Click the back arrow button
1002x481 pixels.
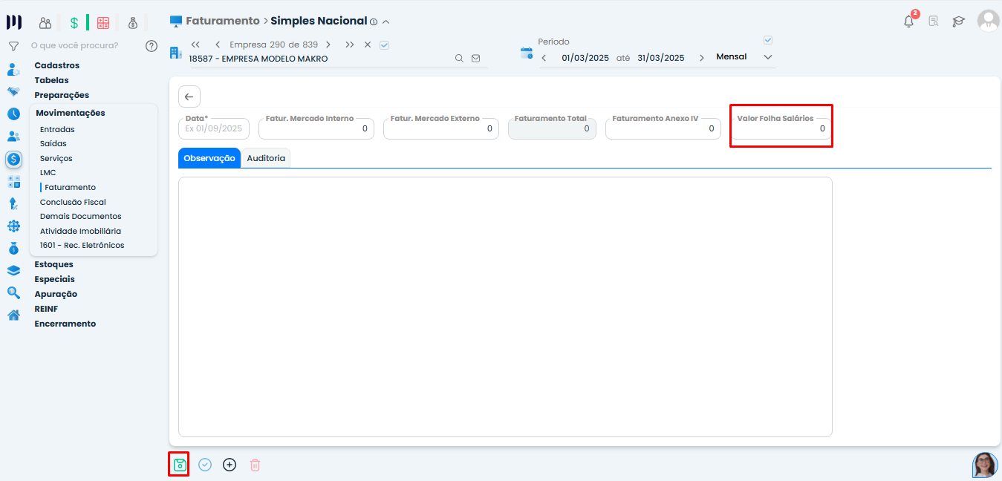(189, 96)
